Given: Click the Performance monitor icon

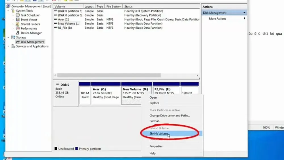Looking at the screenshot, I should [x=18, y=28].
